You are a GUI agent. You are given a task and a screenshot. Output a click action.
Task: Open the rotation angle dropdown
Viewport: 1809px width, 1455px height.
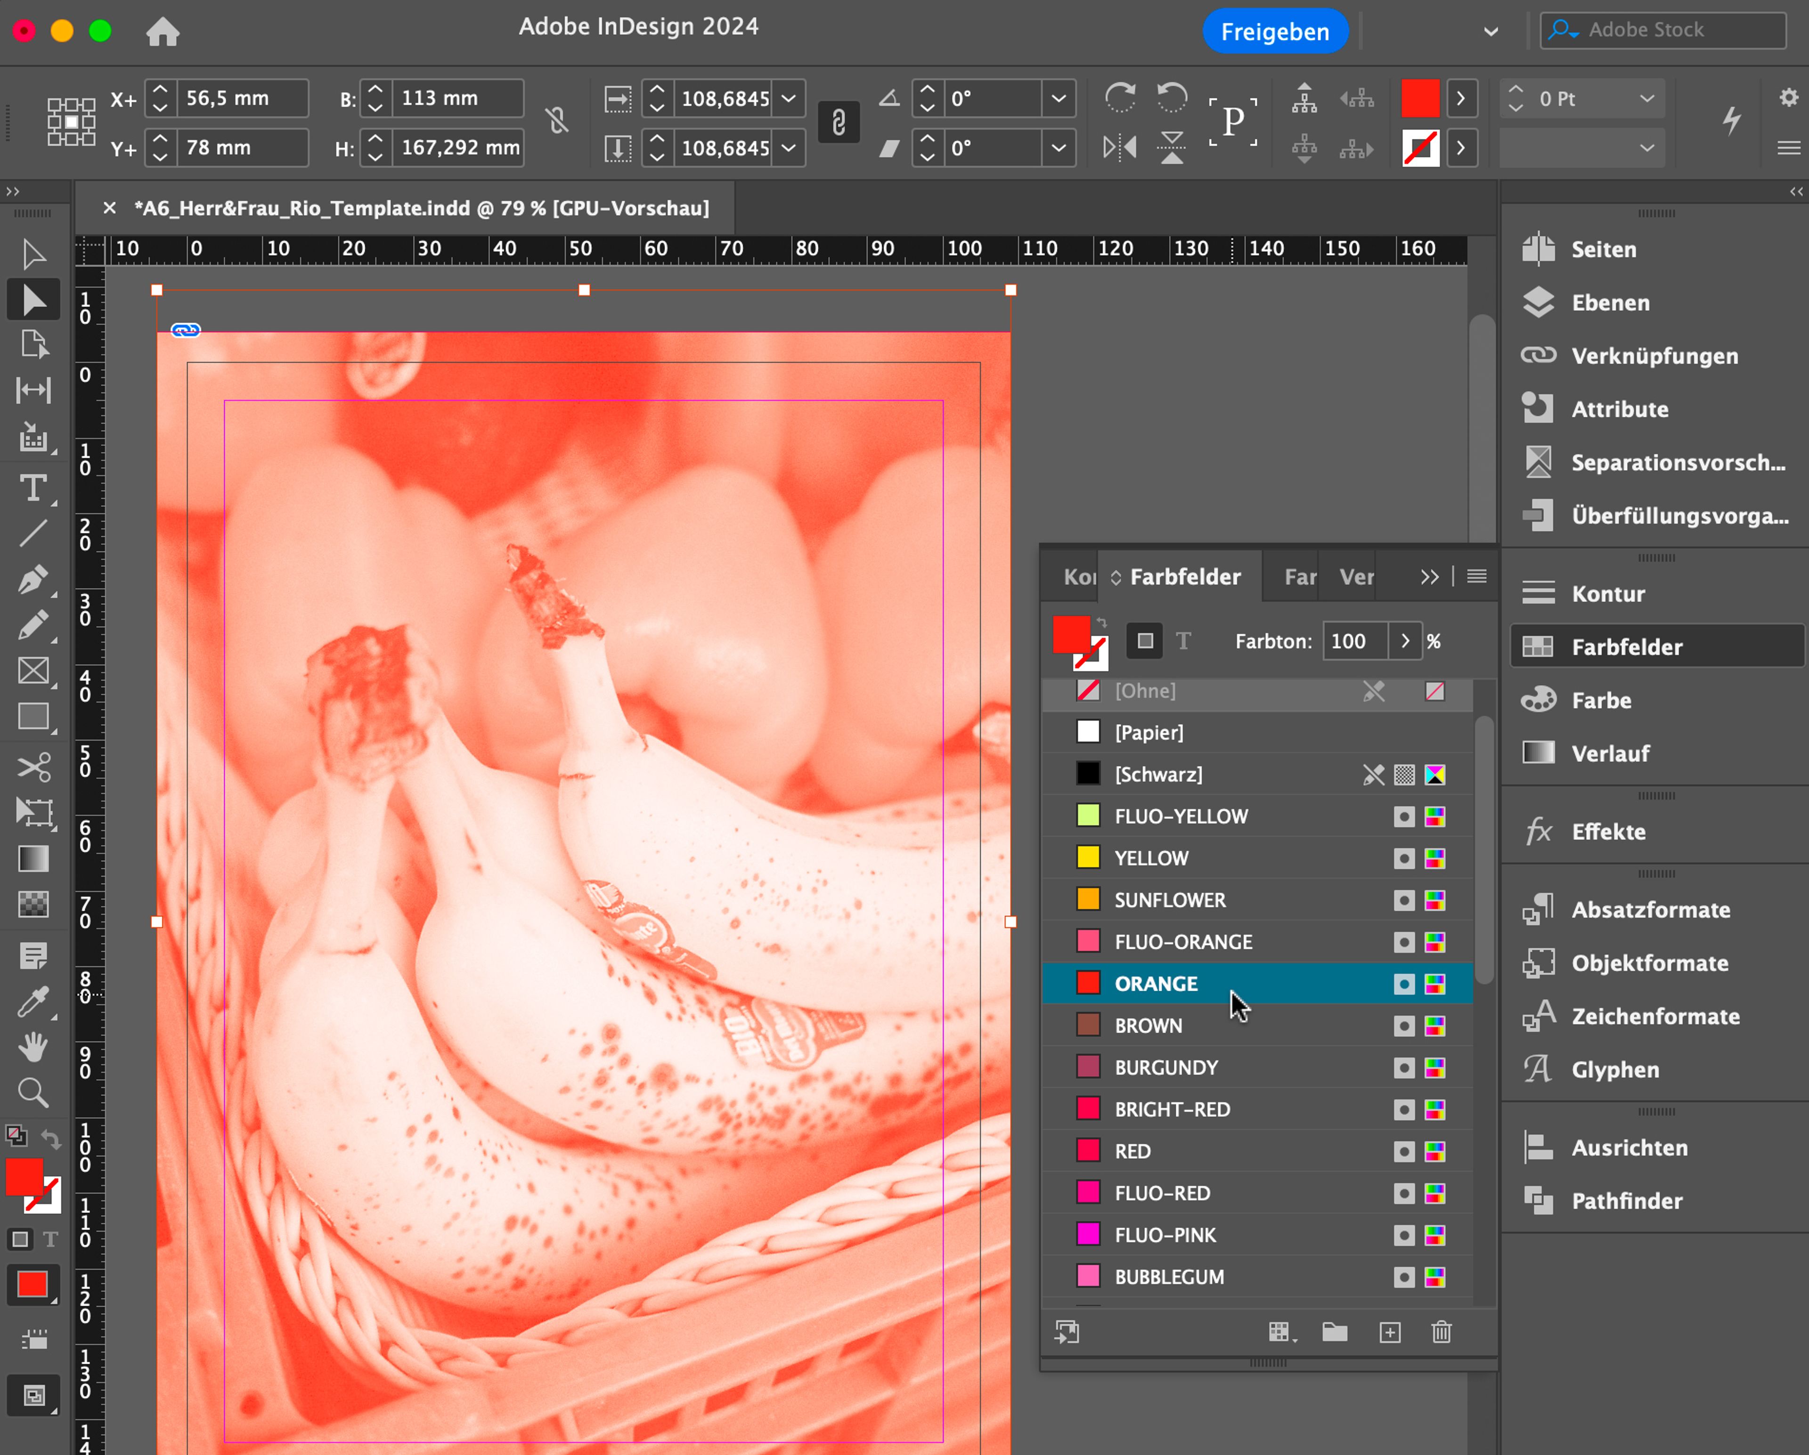pos(1058,99)
